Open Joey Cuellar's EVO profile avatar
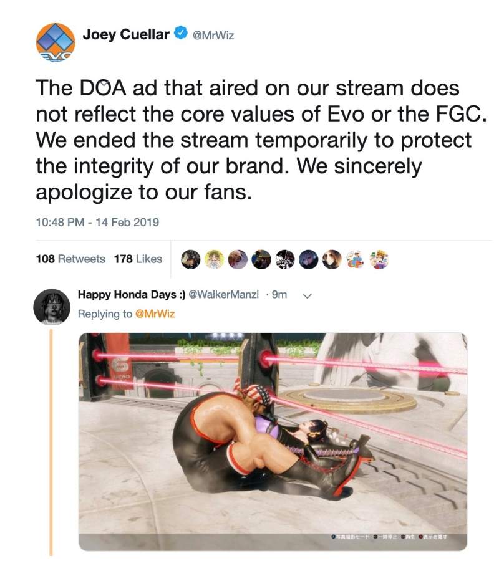Viewport: 499px width, 561px height. [x=56, y=42]
